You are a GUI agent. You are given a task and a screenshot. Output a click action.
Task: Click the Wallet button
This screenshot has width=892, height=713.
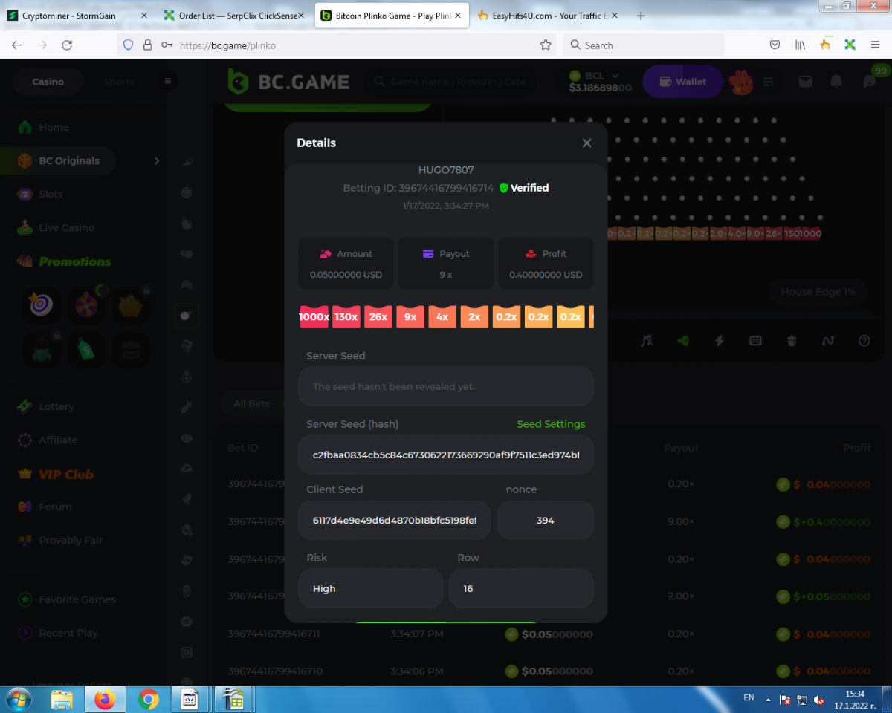pos(682,82)
